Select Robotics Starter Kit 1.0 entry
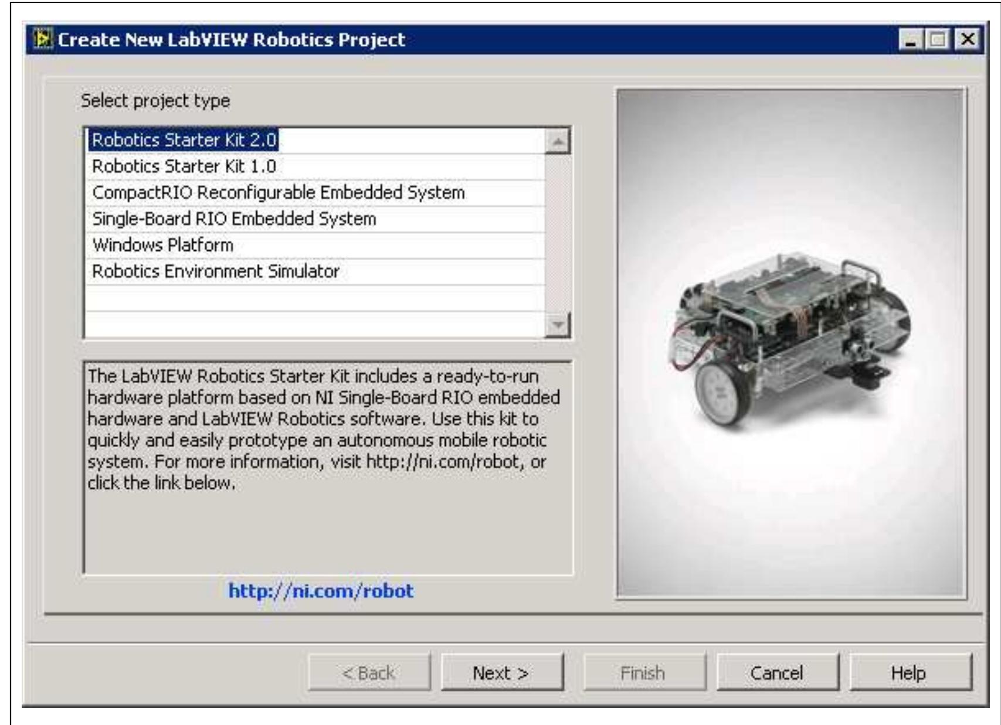 pos(315,167)
